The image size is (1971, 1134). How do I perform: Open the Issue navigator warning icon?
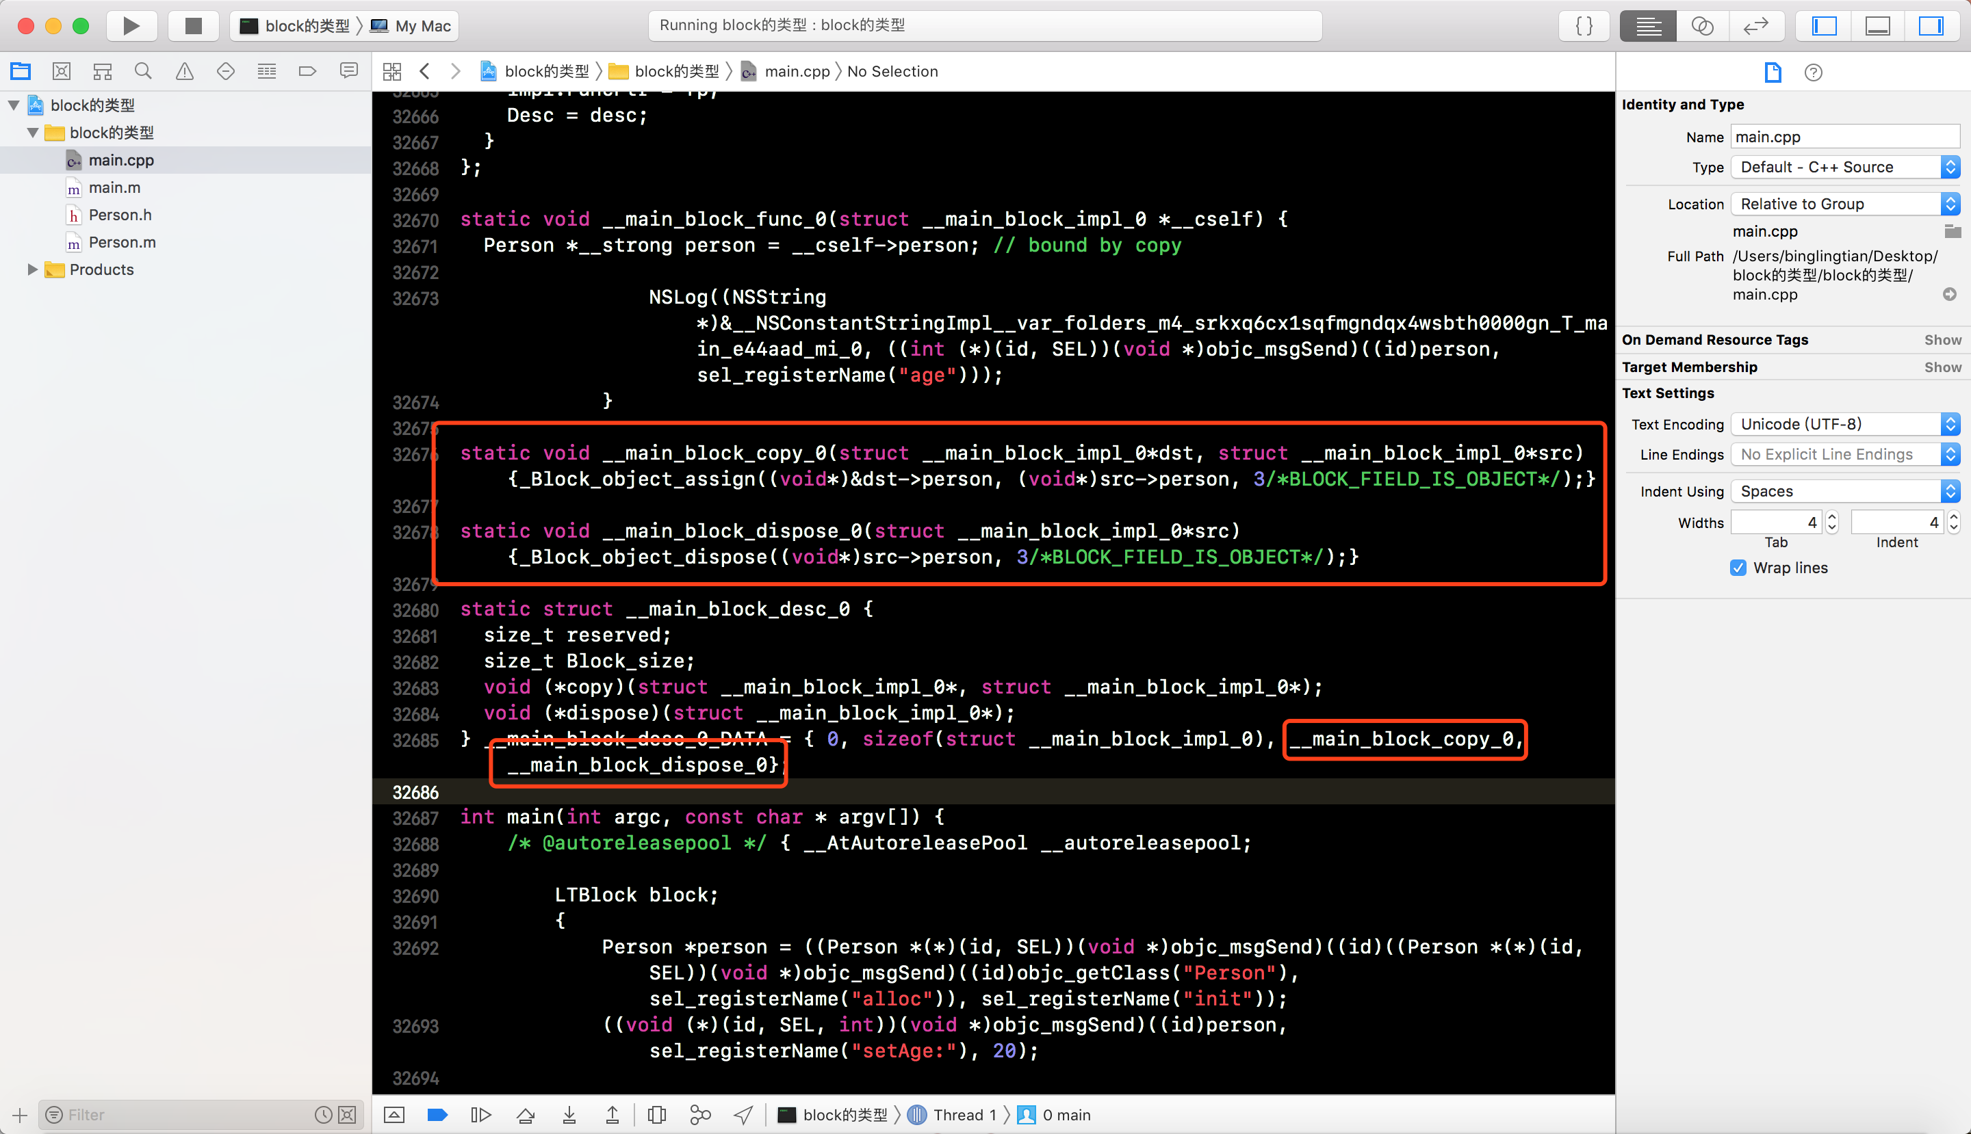click(x=184, y=72)
